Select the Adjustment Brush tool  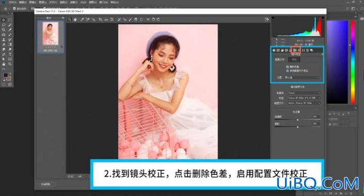coord(130,20)
